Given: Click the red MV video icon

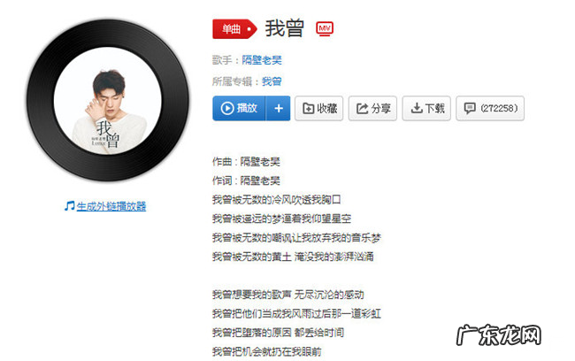Looking at the screenshot, I should pyautogui.click(x=325, y=28).
